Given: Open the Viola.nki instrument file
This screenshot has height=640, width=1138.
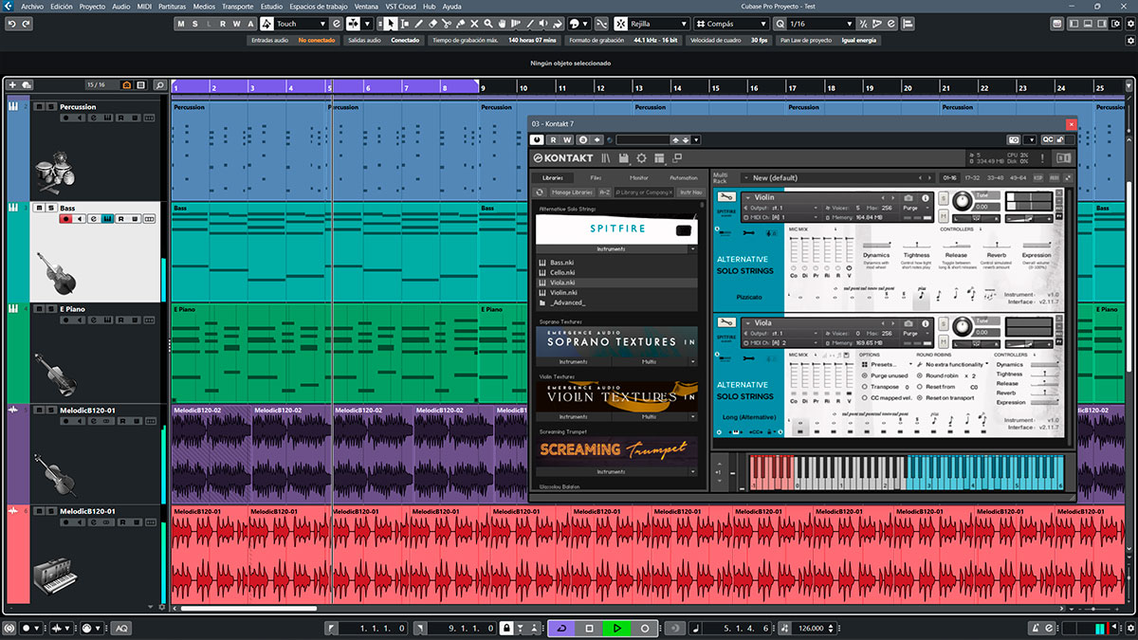Looking at the screenshot, I should 563,283.
